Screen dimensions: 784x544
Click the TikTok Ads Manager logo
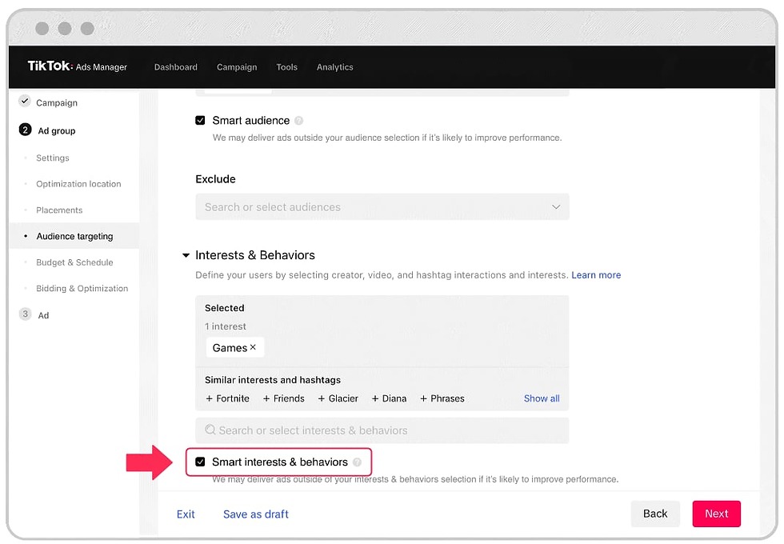tap(77, 66)
